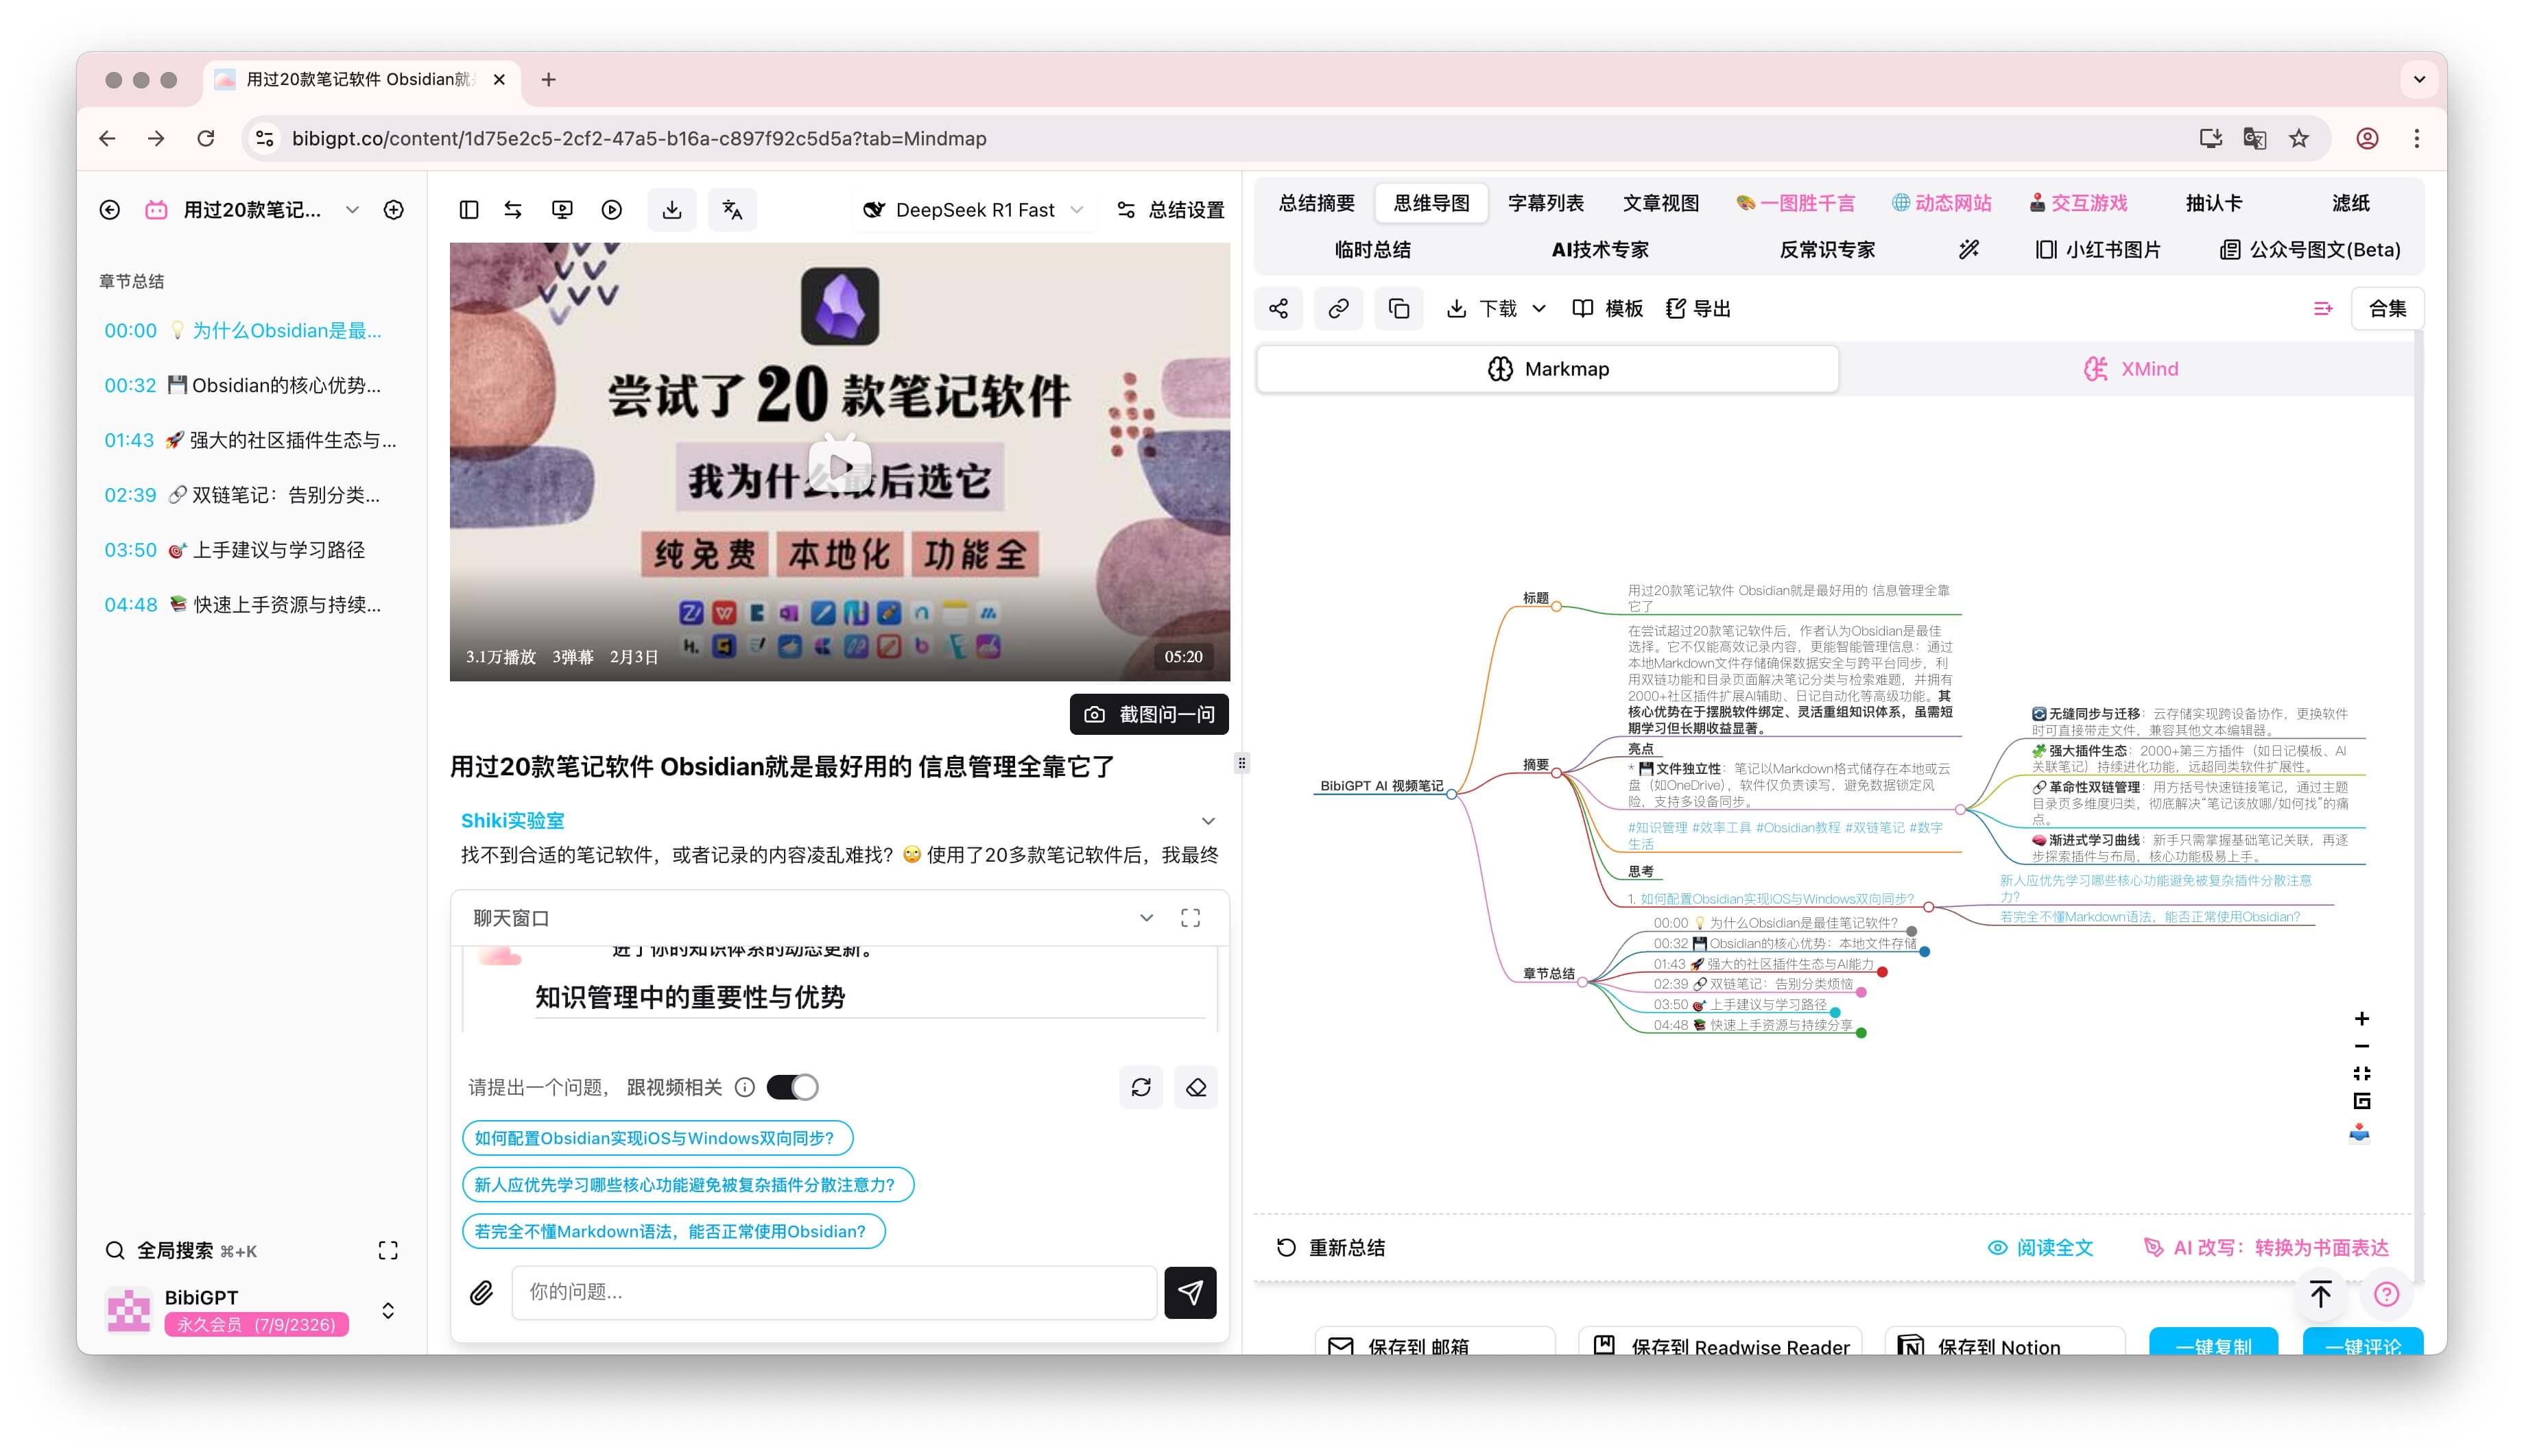The height and width of the screenshot is (1456, 2524).
Task: Expand the 下载 download dropdown
Action: [1538, 308]
